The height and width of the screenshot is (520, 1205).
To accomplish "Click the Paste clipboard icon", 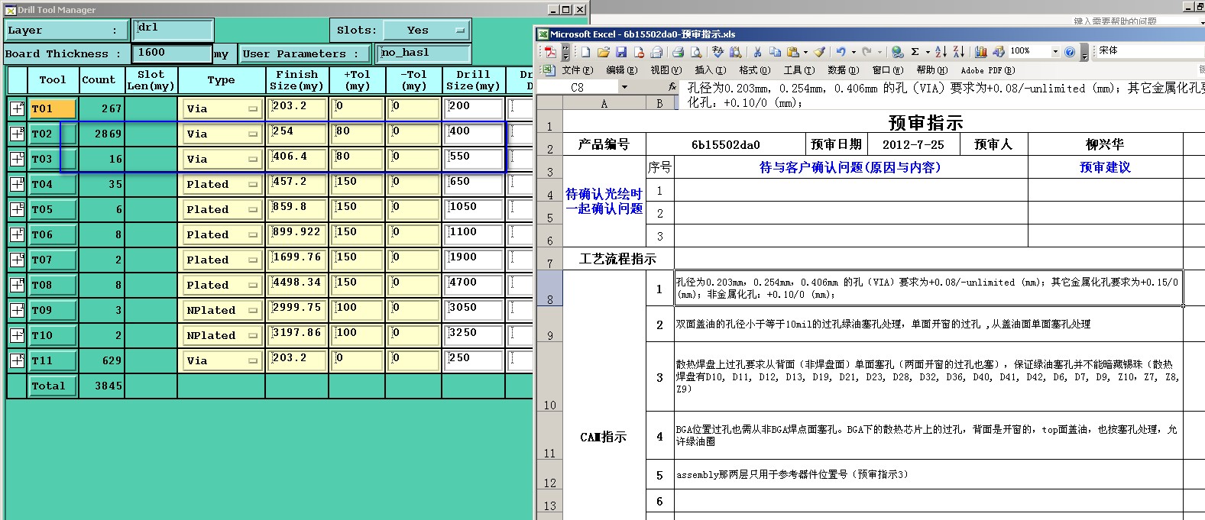I will click(x=793, y=51).
